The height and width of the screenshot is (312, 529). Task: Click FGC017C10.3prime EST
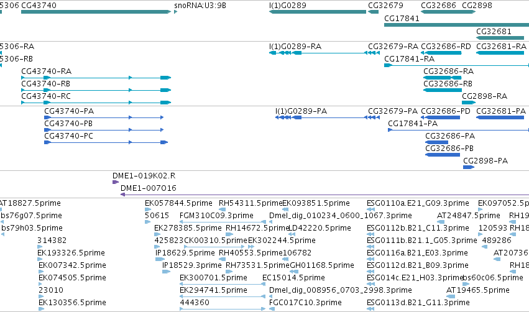(x=272, y=309)
